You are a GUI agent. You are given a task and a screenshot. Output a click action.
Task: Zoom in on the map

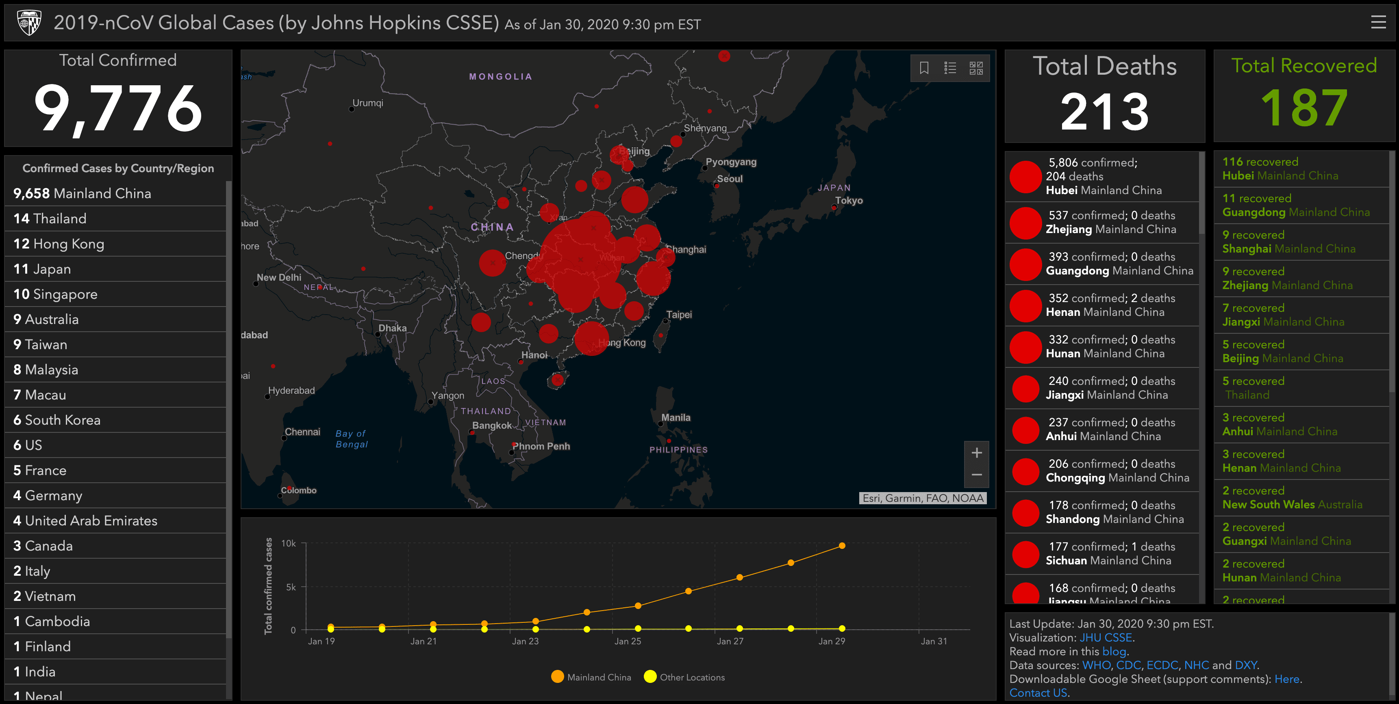pos(976,453)
